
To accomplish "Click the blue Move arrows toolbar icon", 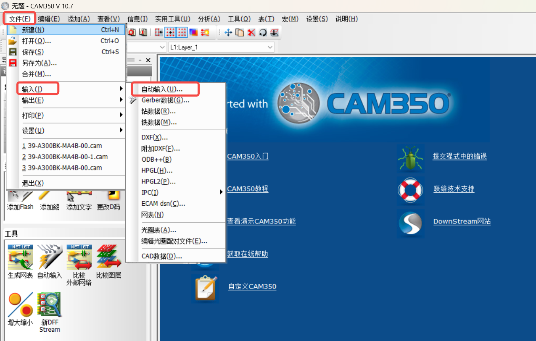I will click(x=228, y=32).
